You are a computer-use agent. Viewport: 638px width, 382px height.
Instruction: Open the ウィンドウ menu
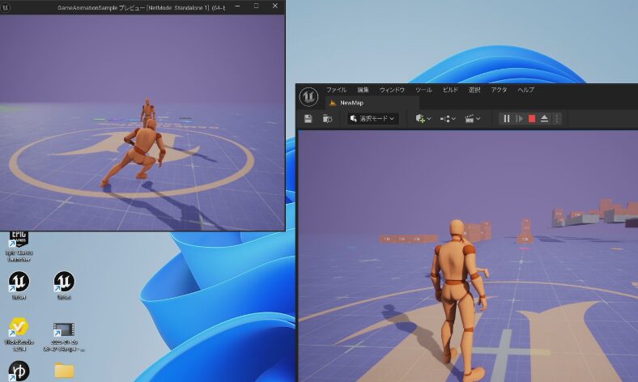click(x=392, y=90)
